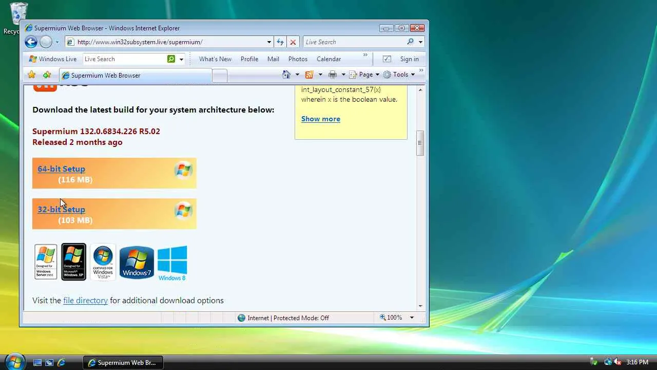Download the 64-bit Setup link

tap(61, 169)
